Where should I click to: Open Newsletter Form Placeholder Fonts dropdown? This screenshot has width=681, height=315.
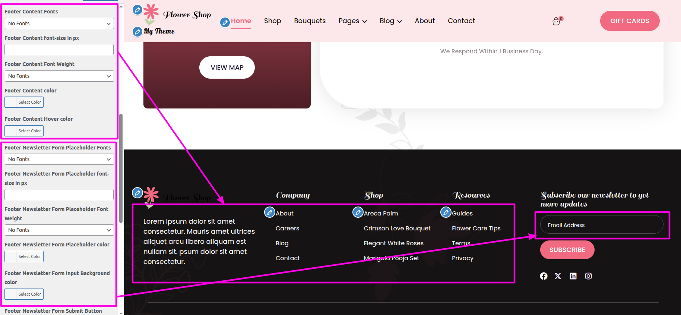coord(59,159)
